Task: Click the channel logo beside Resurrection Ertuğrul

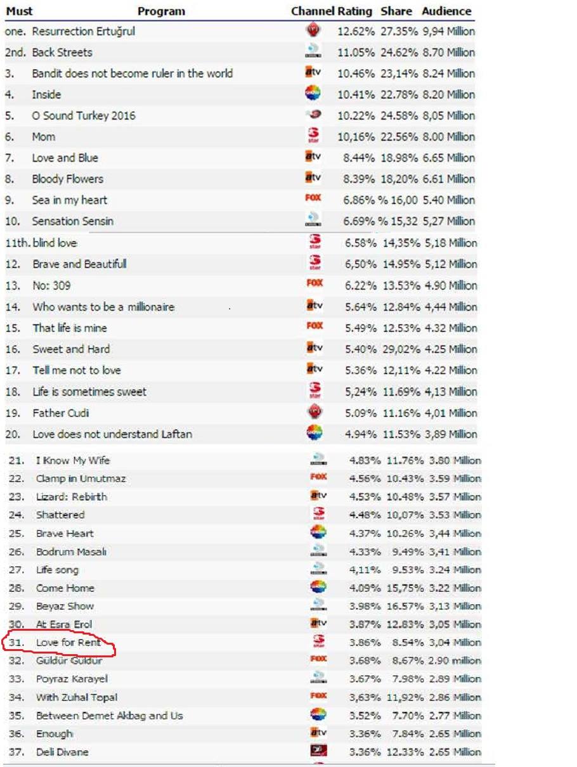Action: (313, 30)
